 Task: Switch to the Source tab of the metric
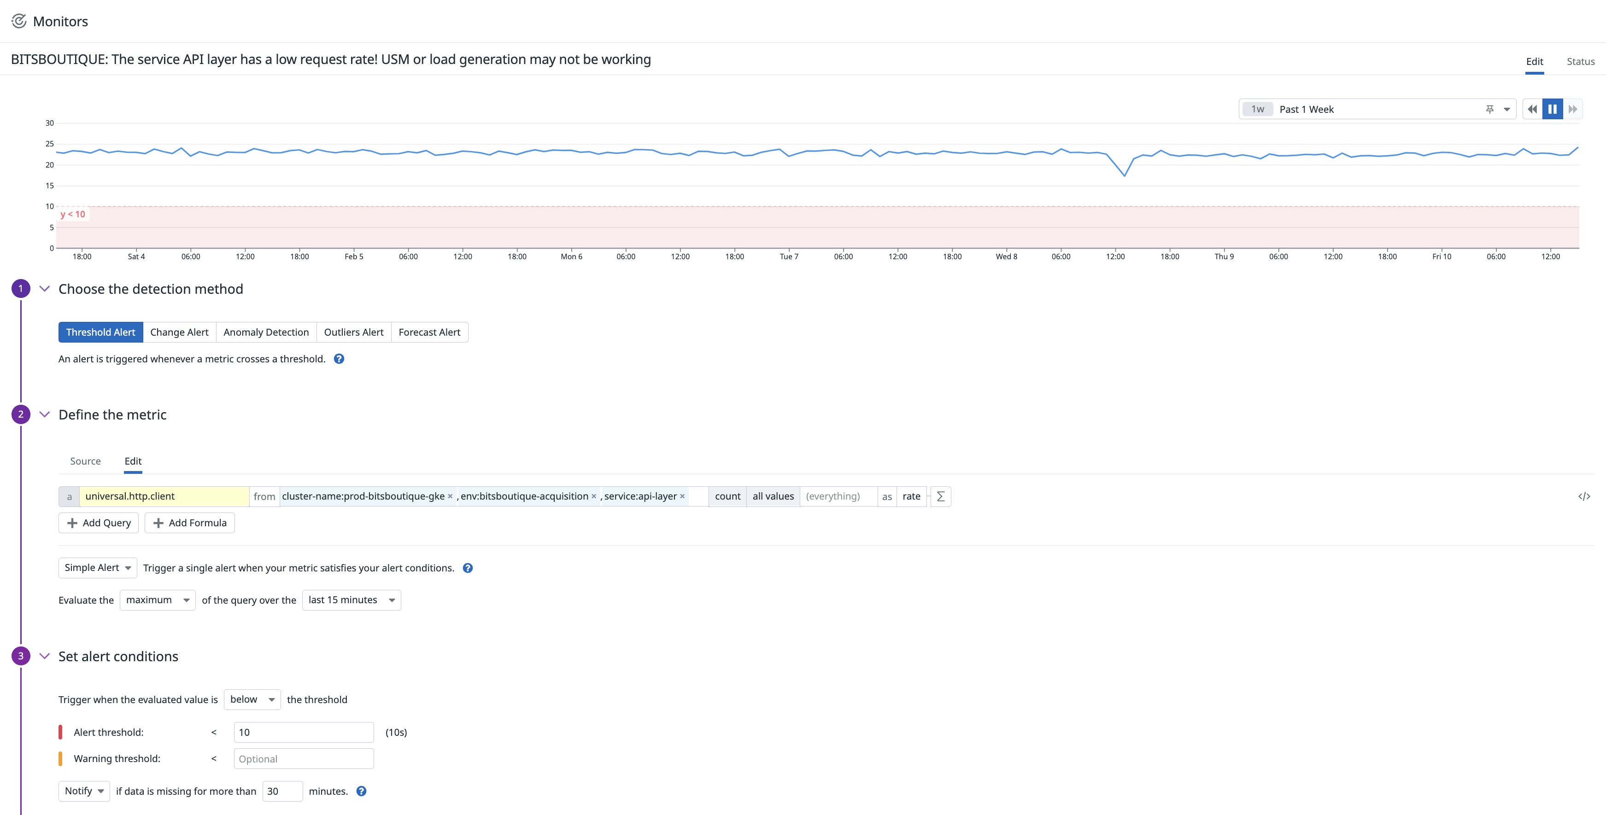(x=85, y=461)
